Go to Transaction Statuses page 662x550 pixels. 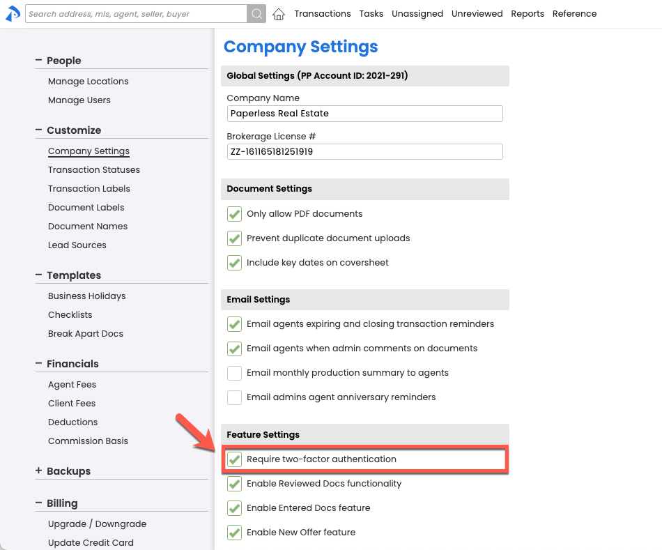(x=94, y=170)
